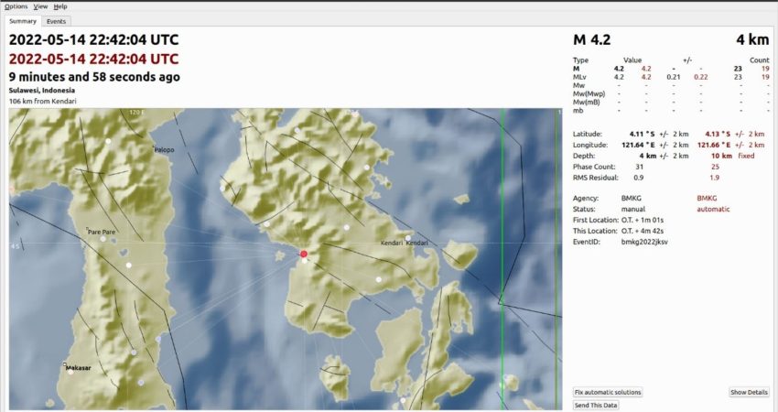Click the Show Details button
The image size is (778, 412).
coord(750,392)
